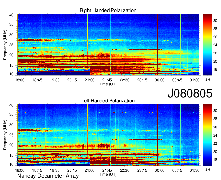This screenshot has height=180, width=221.
Task: Click the 20:15 time tick on Right Handed plot
Action: [x=72, y=80]
